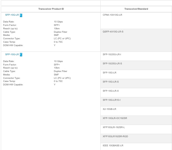
Task: Select SFP-10G-LR in the Transceiver/Standard column
Action: [x=136, y=75]
